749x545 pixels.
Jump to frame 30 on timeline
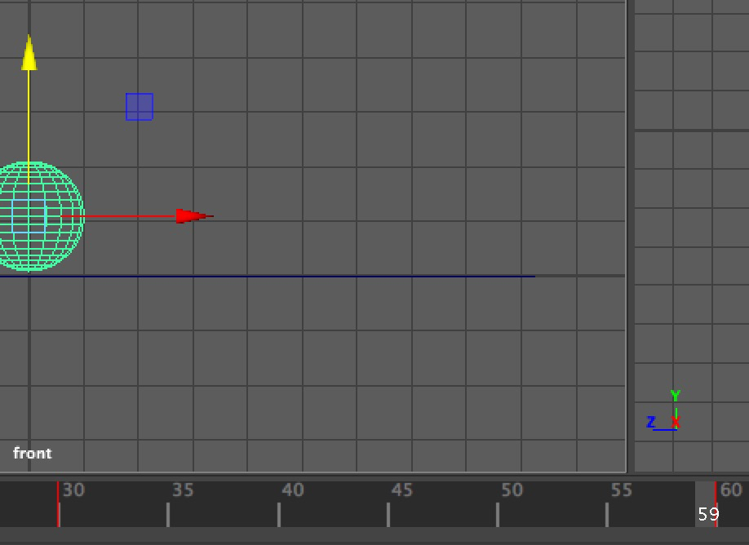[x=73, y=490]
